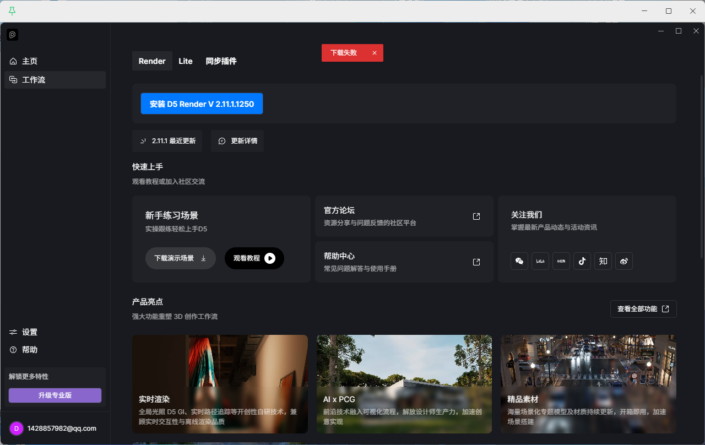Switch to the Lite tab
The image size is (705, 445).
[186, 61]
